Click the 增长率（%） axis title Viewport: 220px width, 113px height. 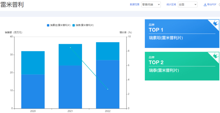pyautogui.click(x=126, y=32)
